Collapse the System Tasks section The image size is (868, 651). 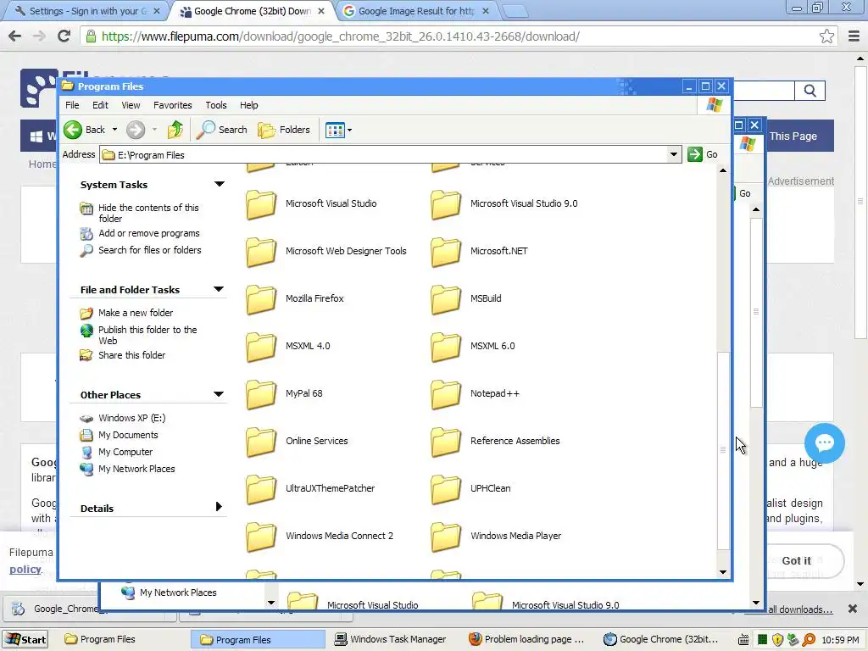[x=220, y=184]
